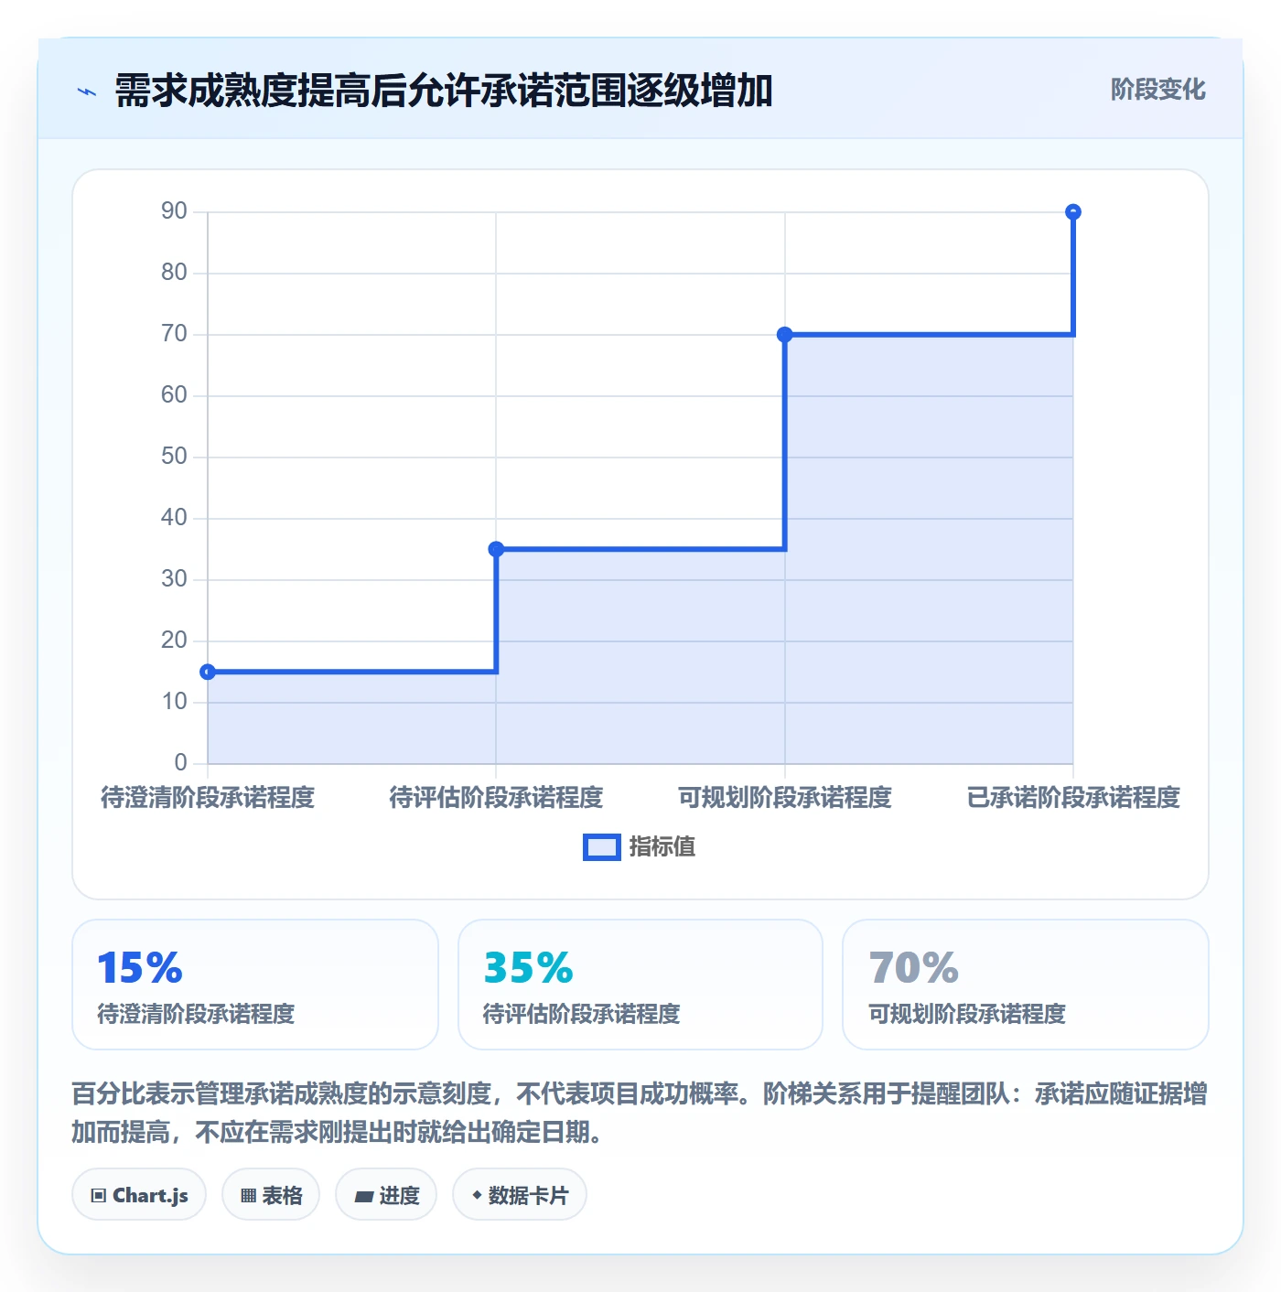1281x1292 pixels.
Task: Click the x-axis label 待澄清阶段承诺程度
Action: (208, 798)
